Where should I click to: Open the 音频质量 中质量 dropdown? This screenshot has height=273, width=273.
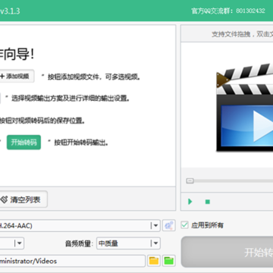point(128,243)
